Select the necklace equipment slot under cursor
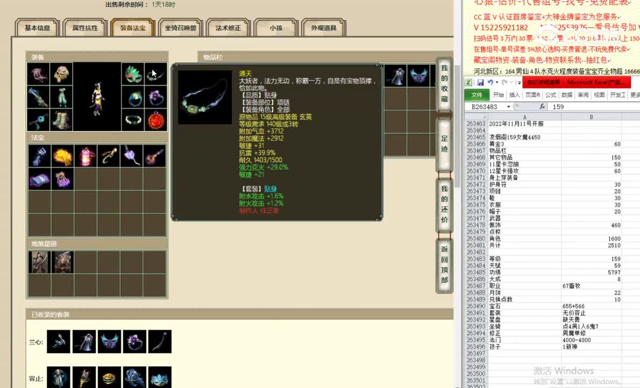The image size is (640, 388). [156, 74]
